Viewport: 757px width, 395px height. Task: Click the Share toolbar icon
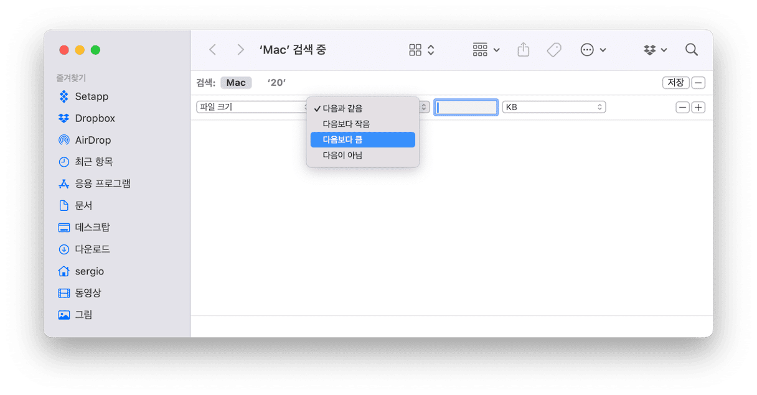(x=523, y=50)
